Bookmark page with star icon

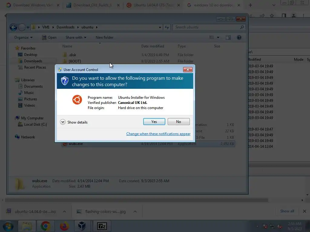[x=272, y=16]
